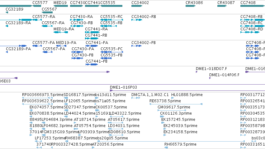Open EST label GM09617.5prime
Viewport: 265px width, 149px height.
point(174,107)
